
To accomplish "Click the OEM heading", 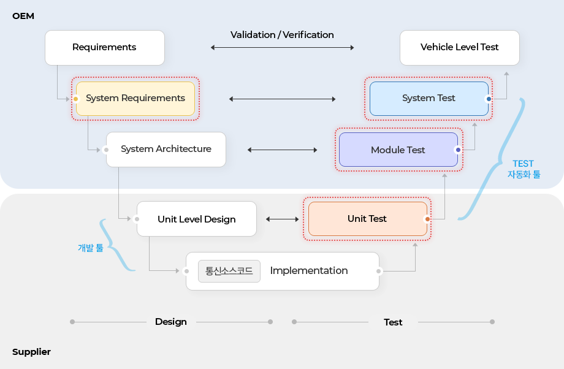I will point(23,16).
